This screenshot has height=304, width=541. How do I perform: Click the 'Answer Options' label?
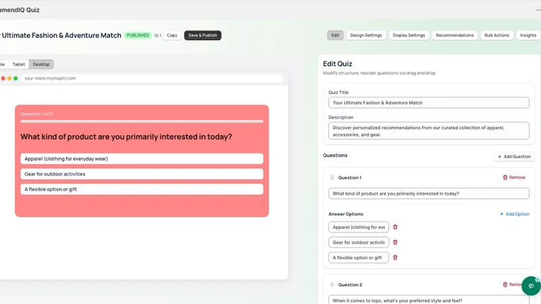tap(346, 214)
